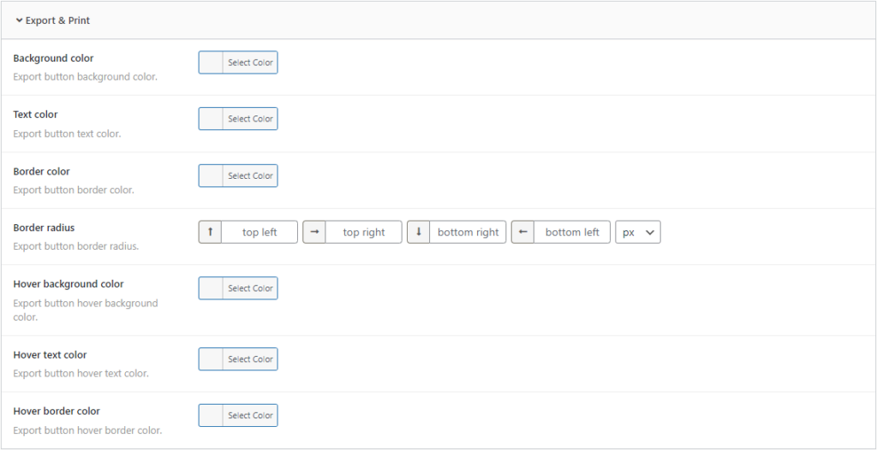
Task: Focus the bottom left radius input field
Action: (x=572, y=232)
